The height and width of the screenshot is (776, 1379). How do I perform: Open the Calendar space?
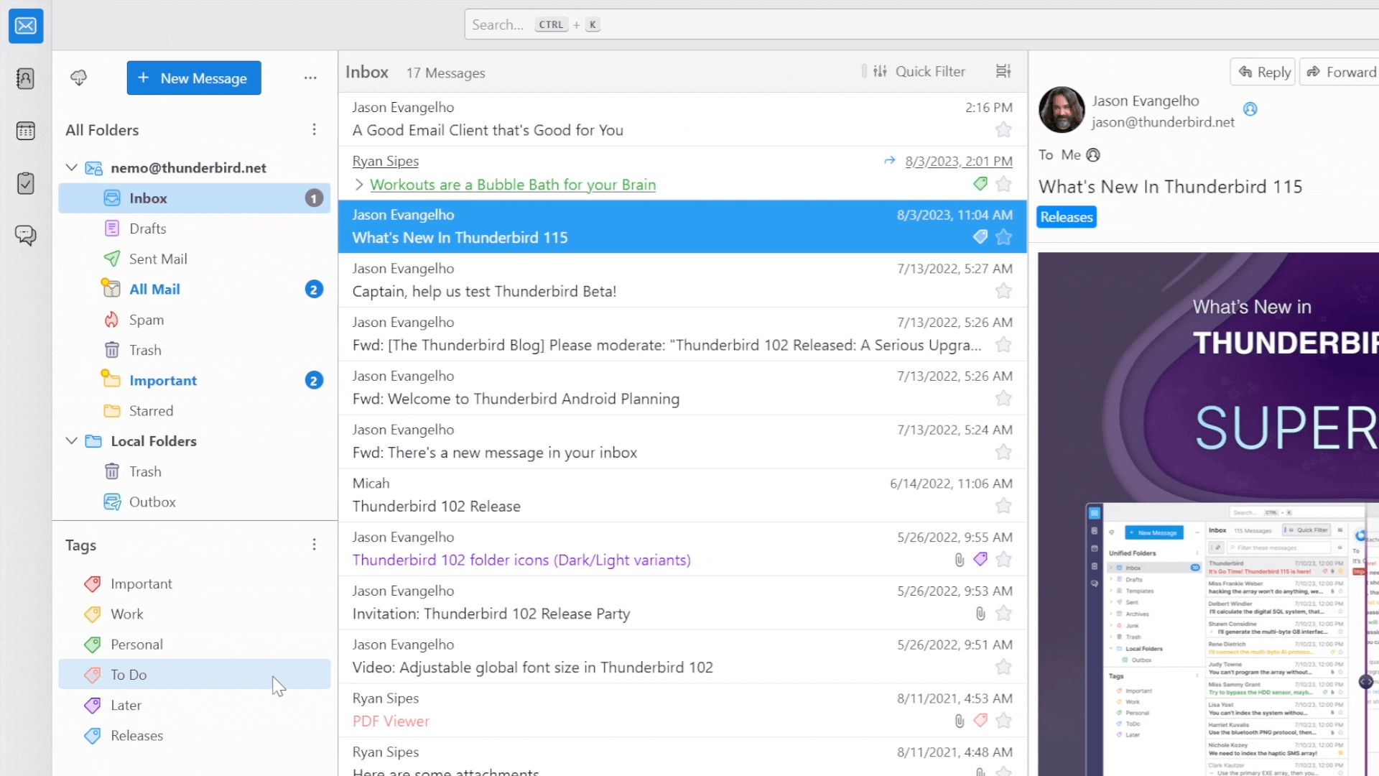(26, 131)
